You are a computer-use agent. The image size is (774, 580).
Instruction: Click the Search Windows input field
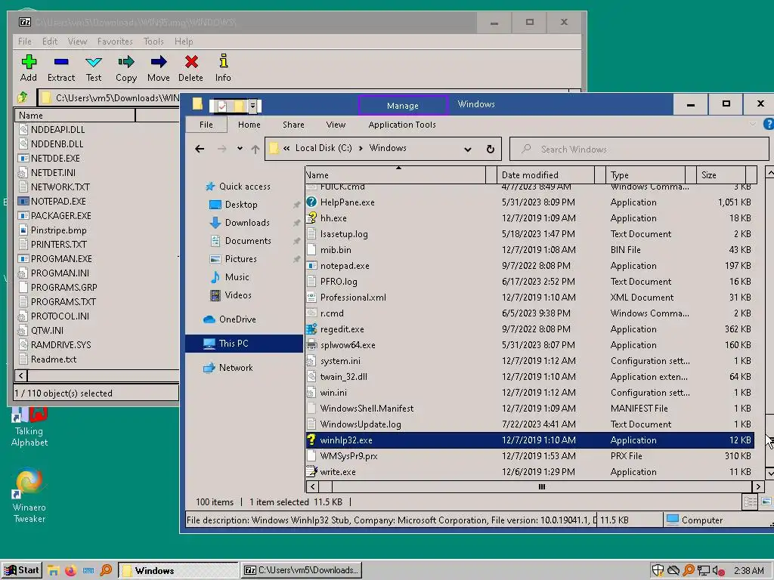tap(639, 149)
